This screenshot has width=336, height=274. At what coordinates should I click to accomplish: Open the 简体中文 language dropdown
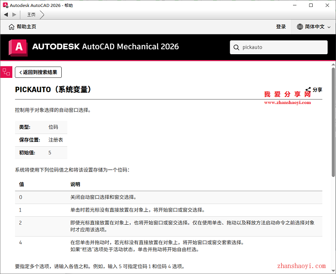[x=314, y=27]
